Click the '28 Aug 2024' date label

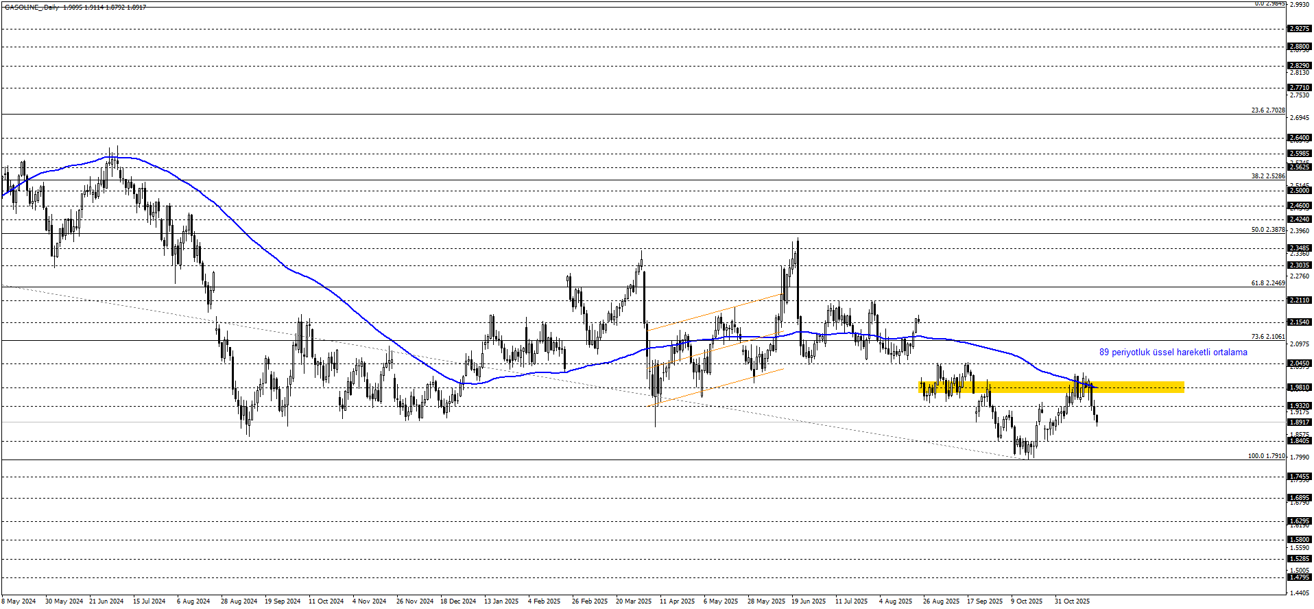239,601
